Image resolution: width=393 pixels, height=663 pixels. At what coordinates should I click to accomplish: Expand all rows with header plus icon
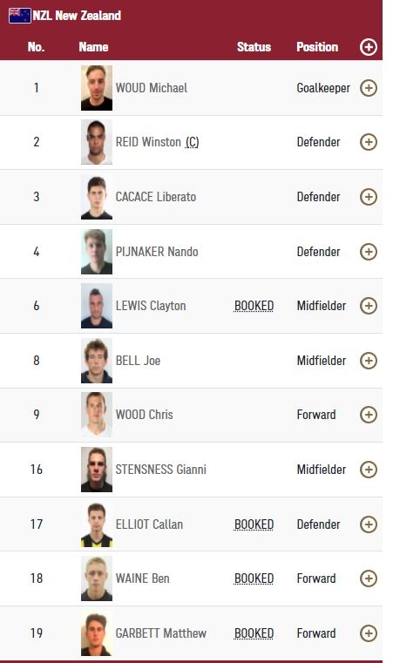point(368,47)
